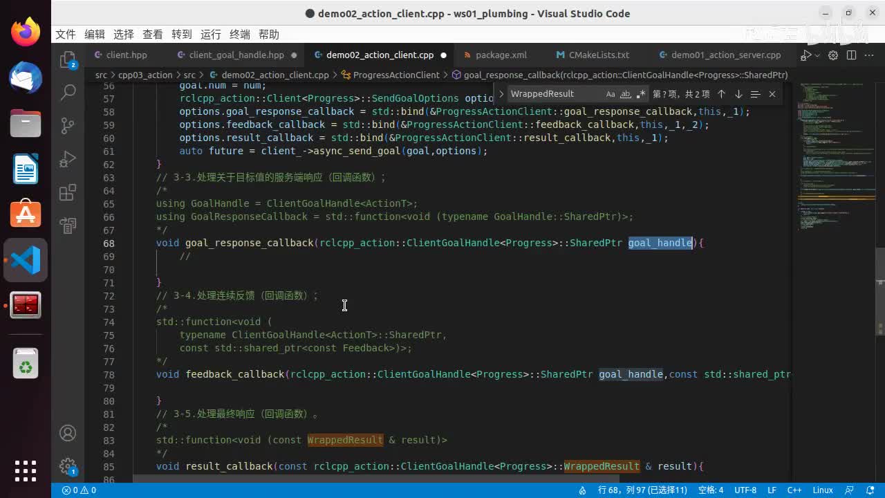
Task: Open the 选择 menu
Action: tap(124, 35)
